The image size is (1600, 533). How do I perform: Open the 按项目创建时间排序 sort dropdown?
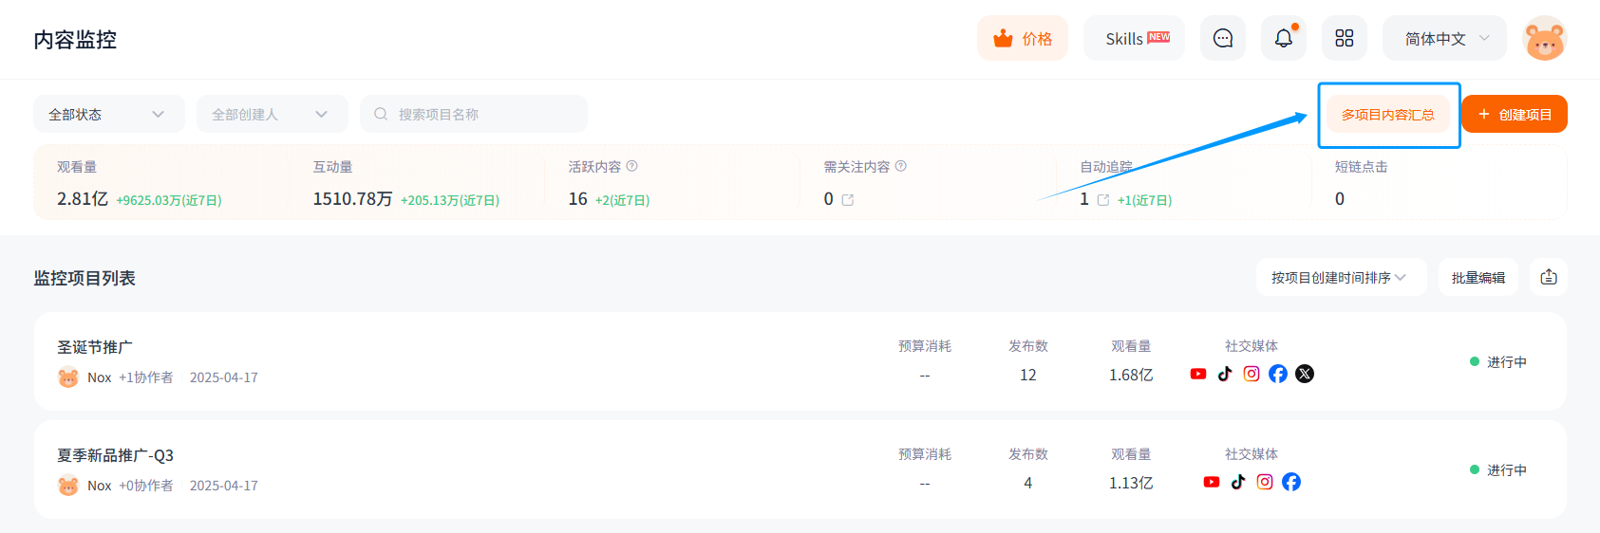[x=1341, y=277]
